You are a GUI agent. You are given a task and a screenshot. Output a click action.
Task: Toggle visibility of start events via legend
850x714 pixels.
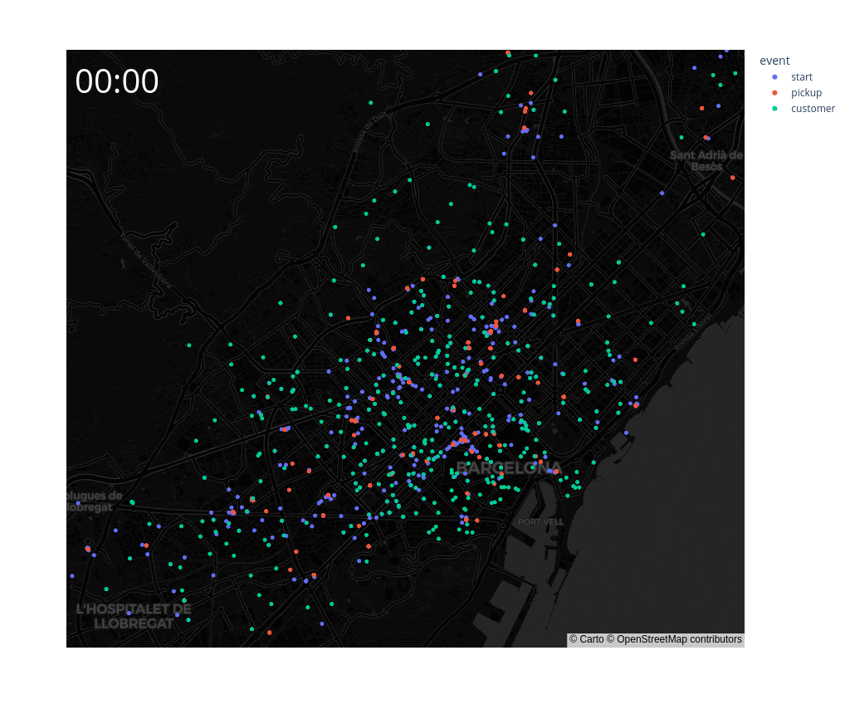coord(802,76)
